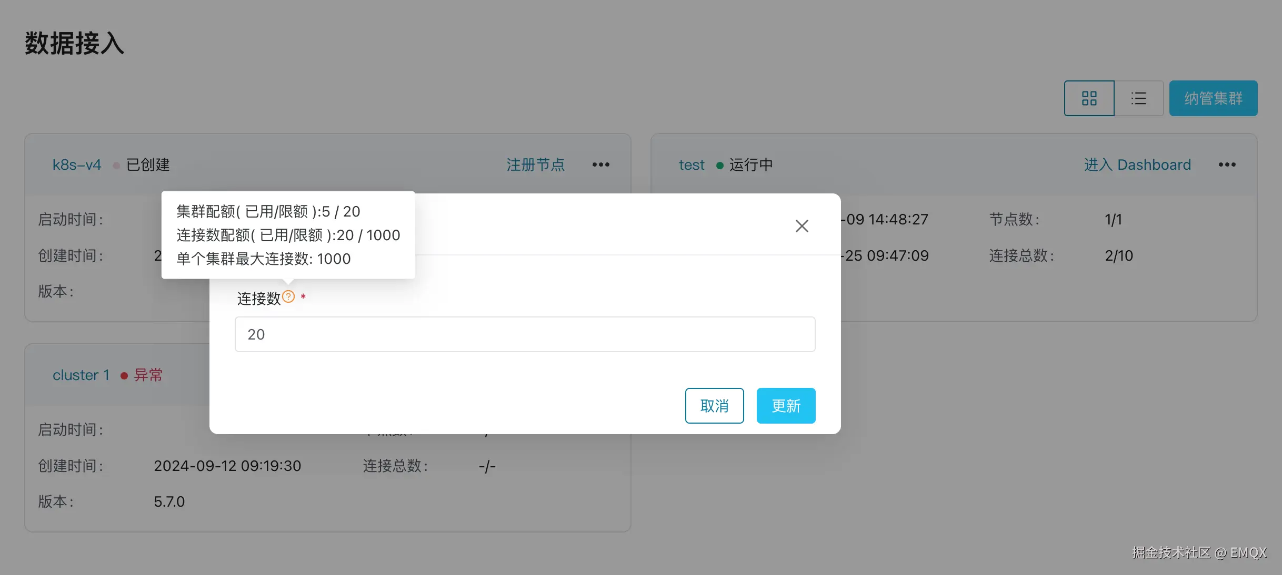Click the red status dot of cluster 1
Screen dimensions: 1282x575
click(125, 375)
